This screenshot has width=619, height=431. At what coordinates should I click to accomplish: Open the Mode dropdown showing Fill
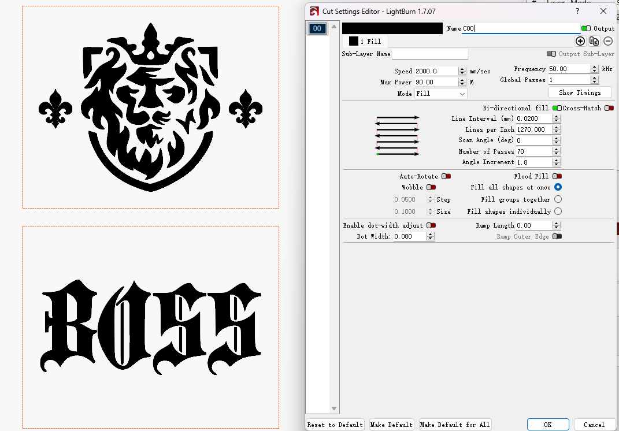click(x=441, y=94)
